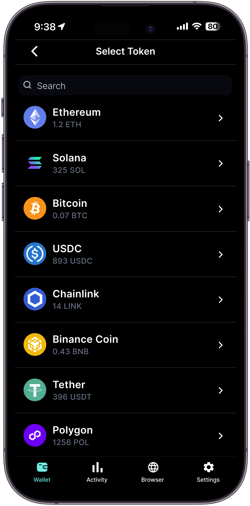The width and height of the screenshot is (250, 506).
Task: Expand USDC using its chevron arrow
Action: tap(221, 254)
